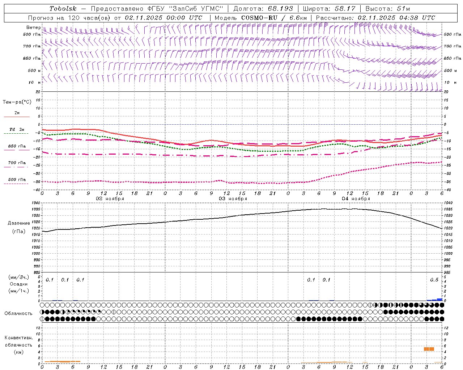Click the 'Высота: 51м' elevation text
Viewport: 463px width, 370px height.
point(388,9)
